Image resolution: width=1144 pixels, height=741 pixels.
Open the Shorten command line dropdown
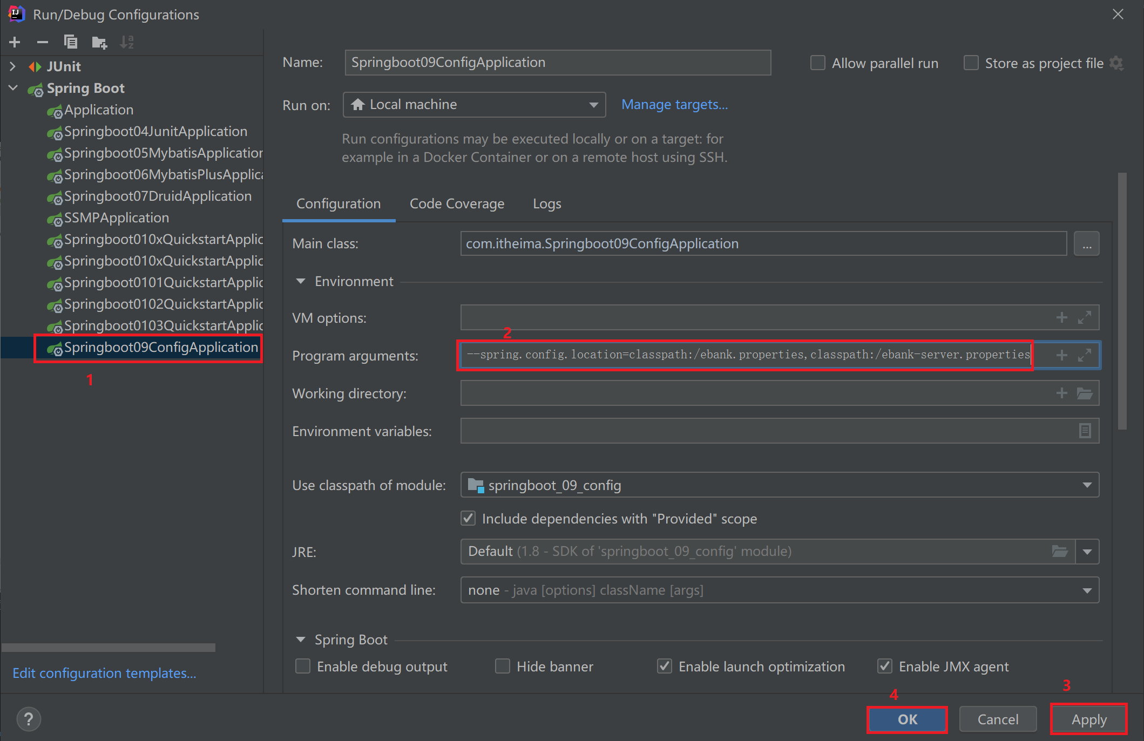point(780,590)
